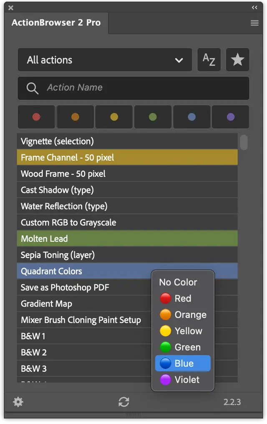The width and height of the screenshot is (267, 424).
Task: Choose Violet in the color menu
Action: pyautogui.click(x=183, y=380)
